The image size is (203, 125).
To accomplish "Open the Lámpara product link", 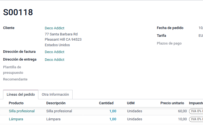I will (x=16, y=119).
